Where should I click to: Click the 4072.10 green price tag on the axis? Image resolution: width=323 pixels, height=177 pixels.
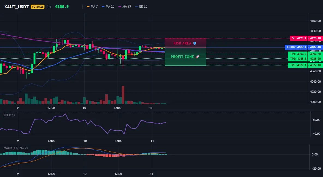(x=315, y=65)
